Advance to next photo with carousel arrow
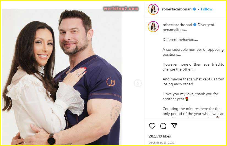Viewport: 227px width, 146px height. [138, 83]
